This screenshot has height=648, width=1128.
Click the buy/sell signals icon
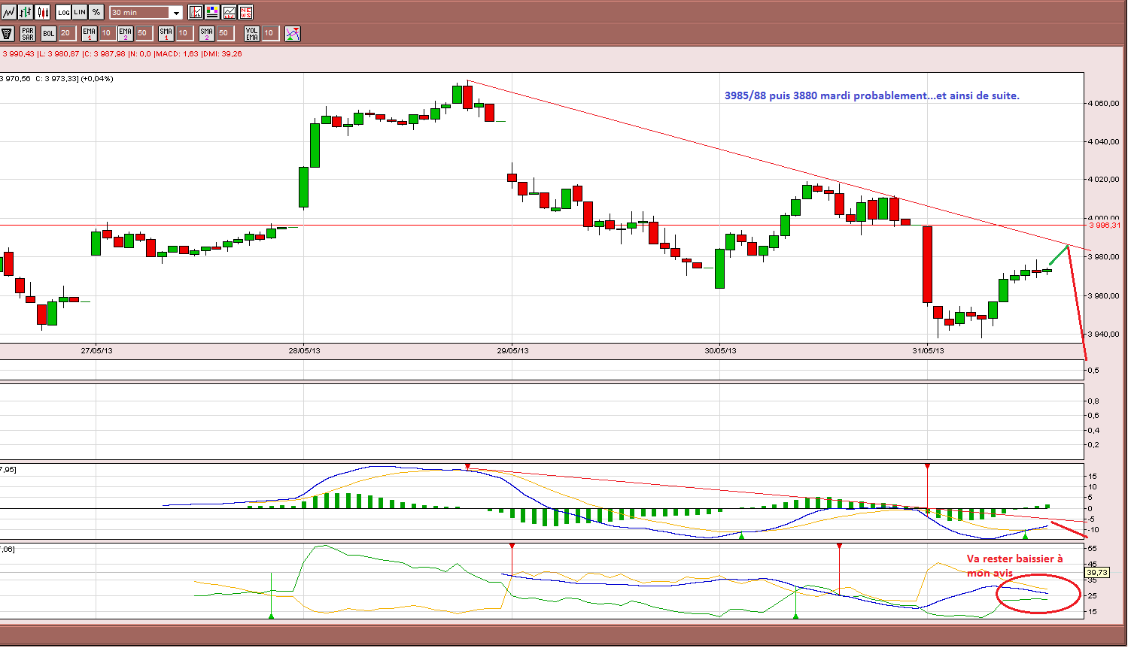pos(293,33)
